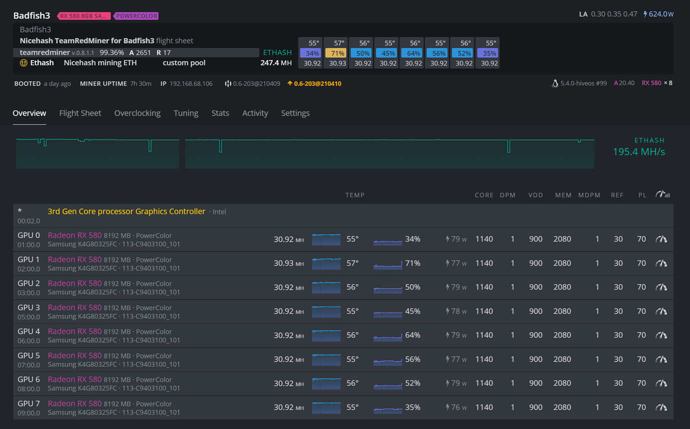Select the top GPU tile showing 35% fan
The image size is (690, 429).
pos(488,52)
